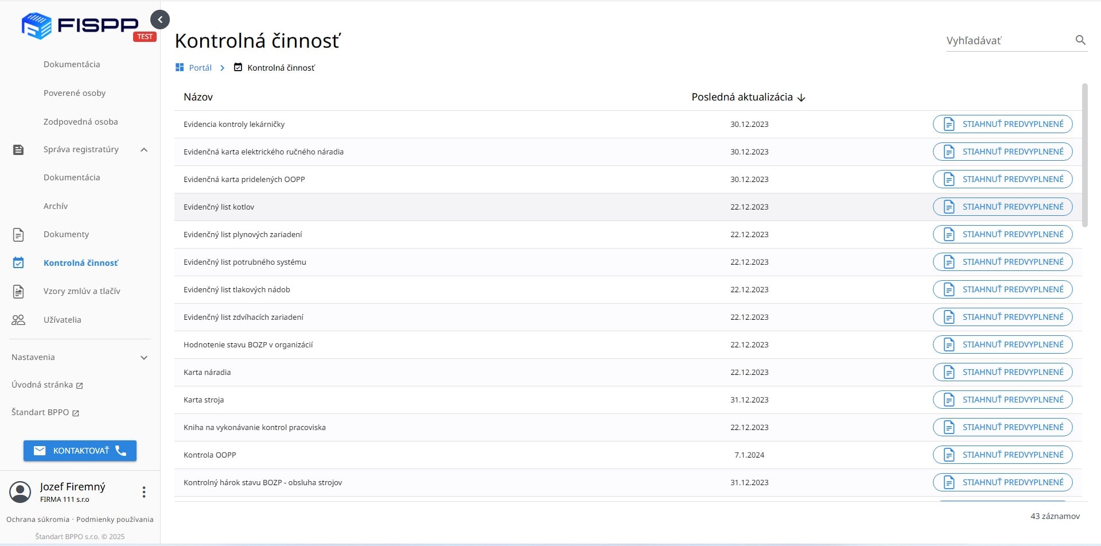The width and height of the screenshot is (1101, 546).
Task: Open Poverené osoby menu item
Action: pos(75,93)
